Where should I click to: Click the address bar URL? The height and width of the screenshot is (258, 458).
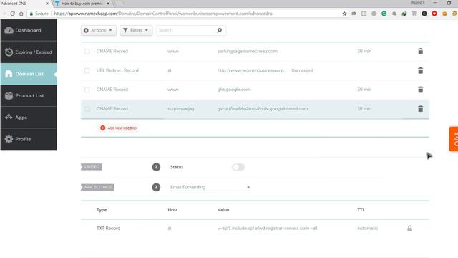point(163,14)
